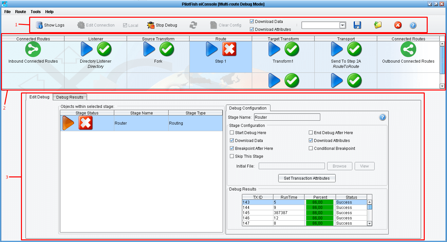Click the Directory Listener green checkmark

click(104, 50)
